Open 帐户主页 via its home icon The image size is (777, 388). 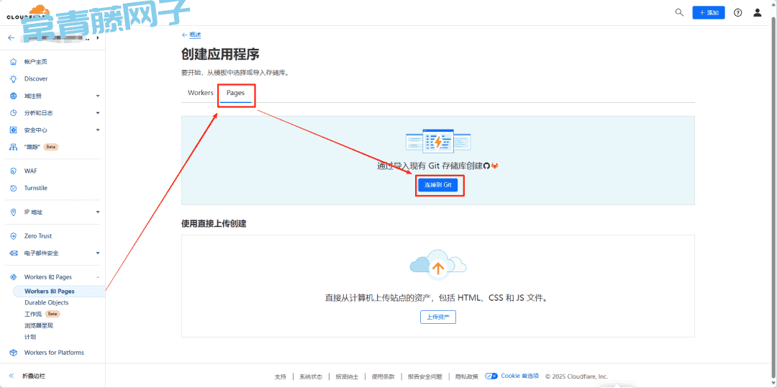(x=14, y=61)
